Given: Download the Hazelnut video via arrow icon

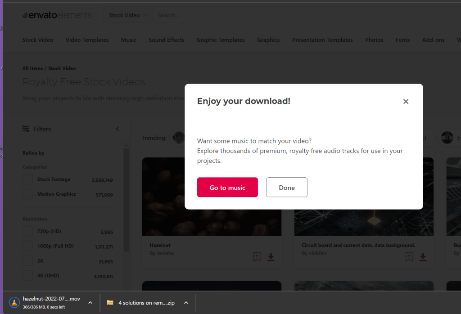Looking at the screenshot, I should point(271,257).
